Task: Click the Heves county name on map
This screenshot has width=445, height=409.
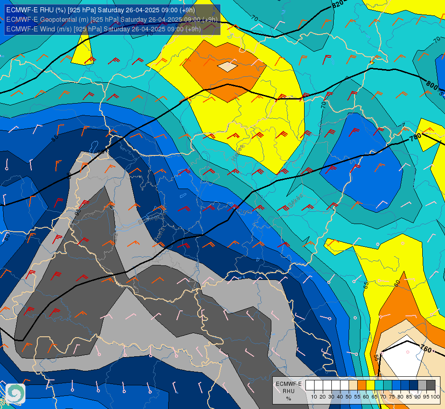Action: pyautogui.click(x=238, y=153)
